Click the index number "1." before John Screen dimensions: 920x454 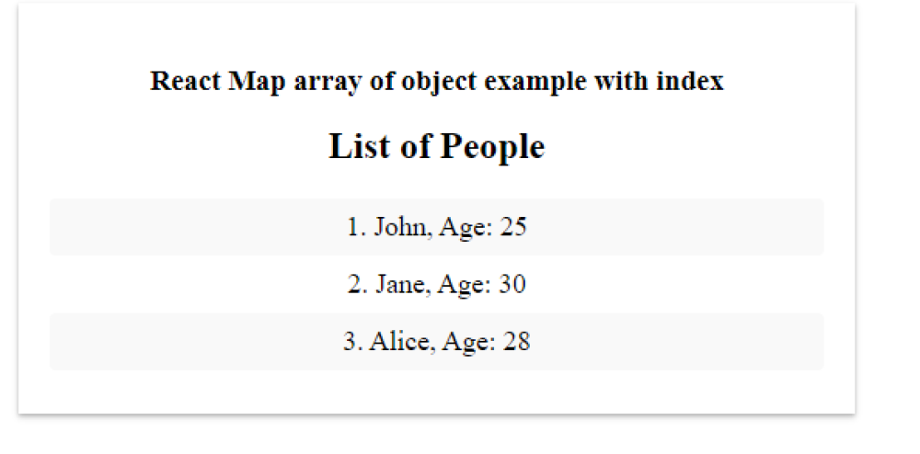[x=356, y=227]
